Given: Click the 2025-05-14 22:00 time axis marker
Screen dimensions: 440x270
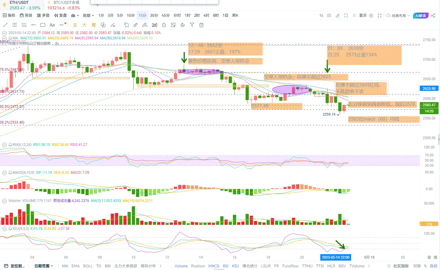Looking at the screenshot, I should [335, 257].
